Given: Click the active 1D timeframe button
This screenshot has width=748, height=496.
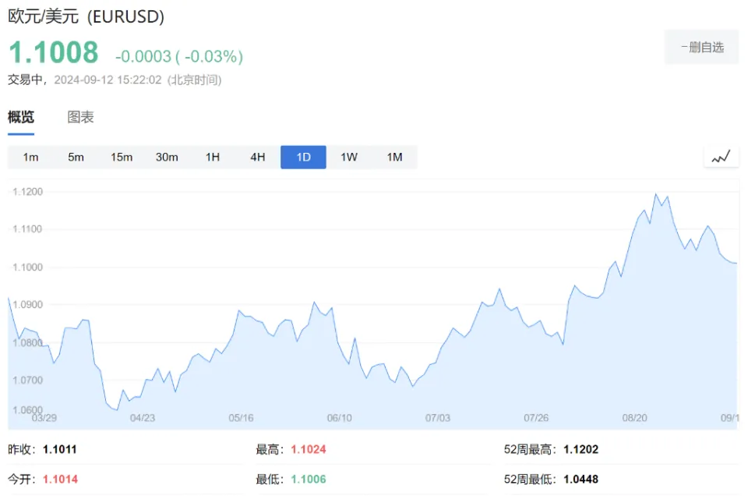Looking at the screenshot, I should pos(303,158).
